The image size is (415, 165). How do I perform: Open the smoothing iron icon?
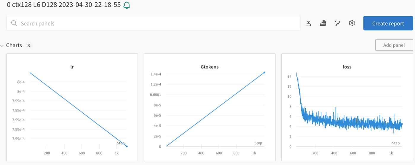tap(323, 23)
